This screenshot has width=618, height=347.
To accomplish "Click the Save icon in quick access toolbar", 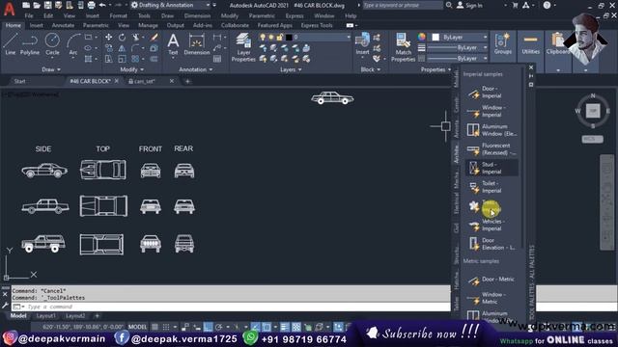I will pos(47,5).
